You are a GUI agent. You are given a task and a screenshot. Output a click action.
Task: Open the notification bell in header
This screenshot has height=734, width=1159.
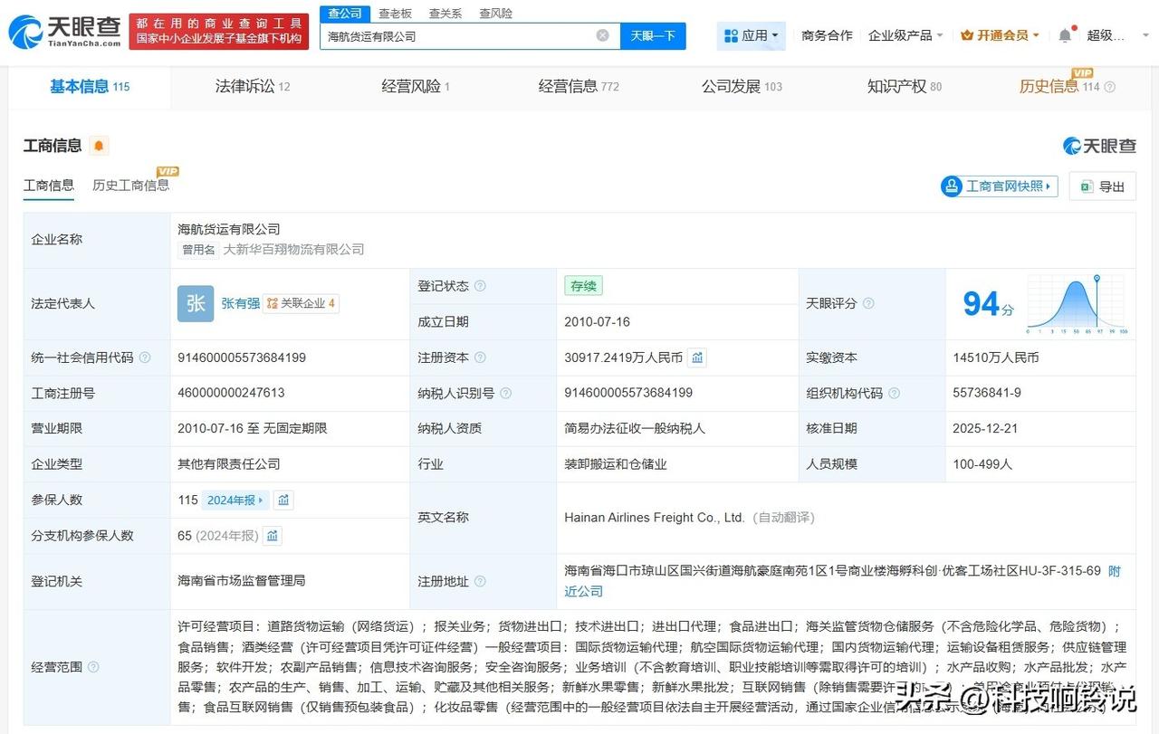[x=1065, y=35]
